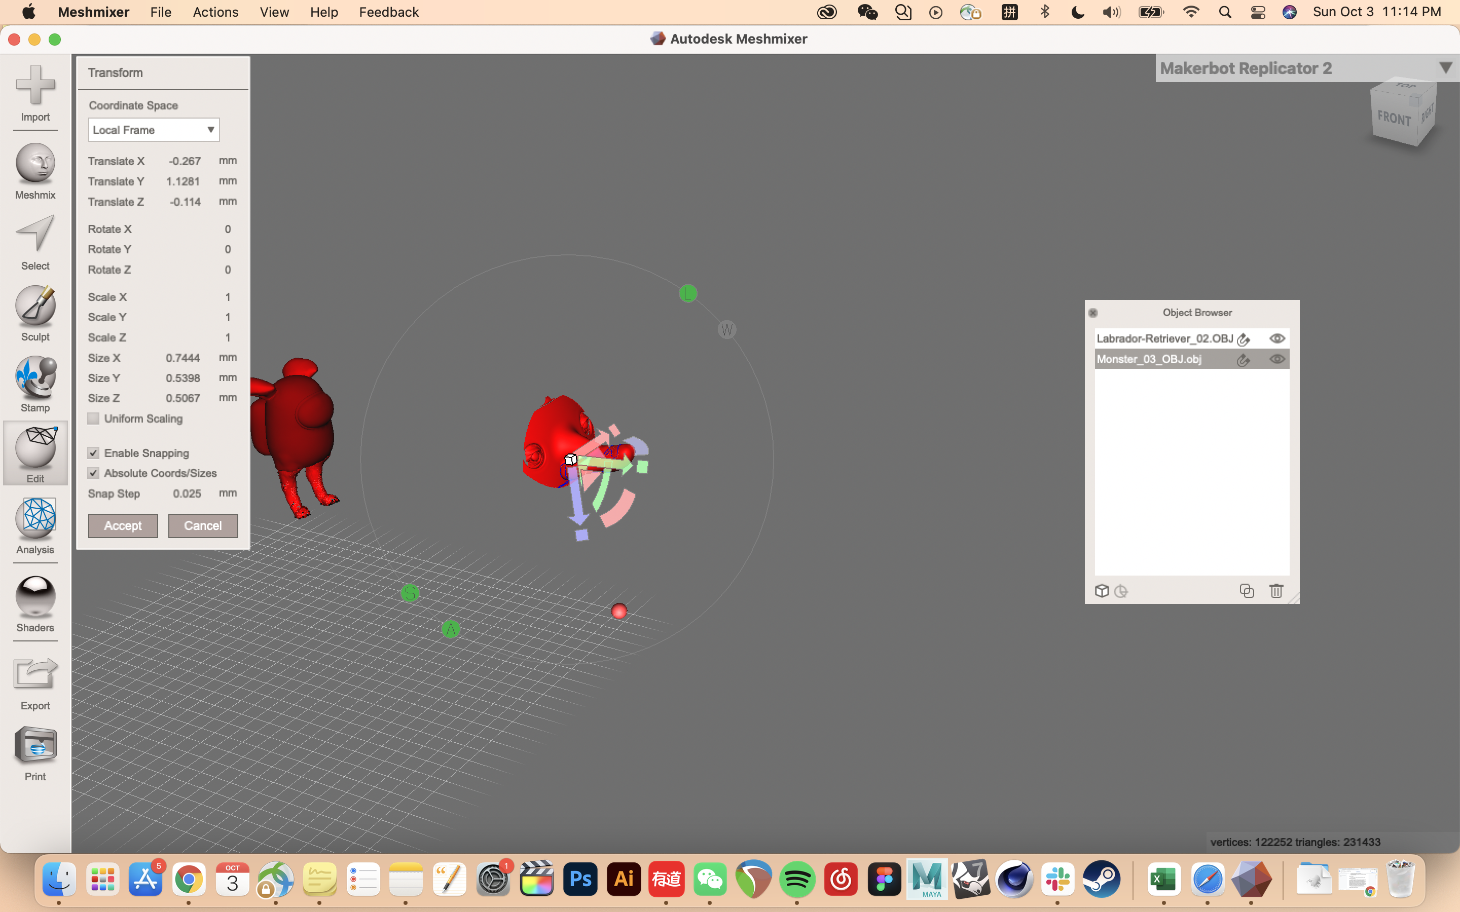1460x912 pixels.
Task: Open the Stamp tool
Action: click(35, 384)
